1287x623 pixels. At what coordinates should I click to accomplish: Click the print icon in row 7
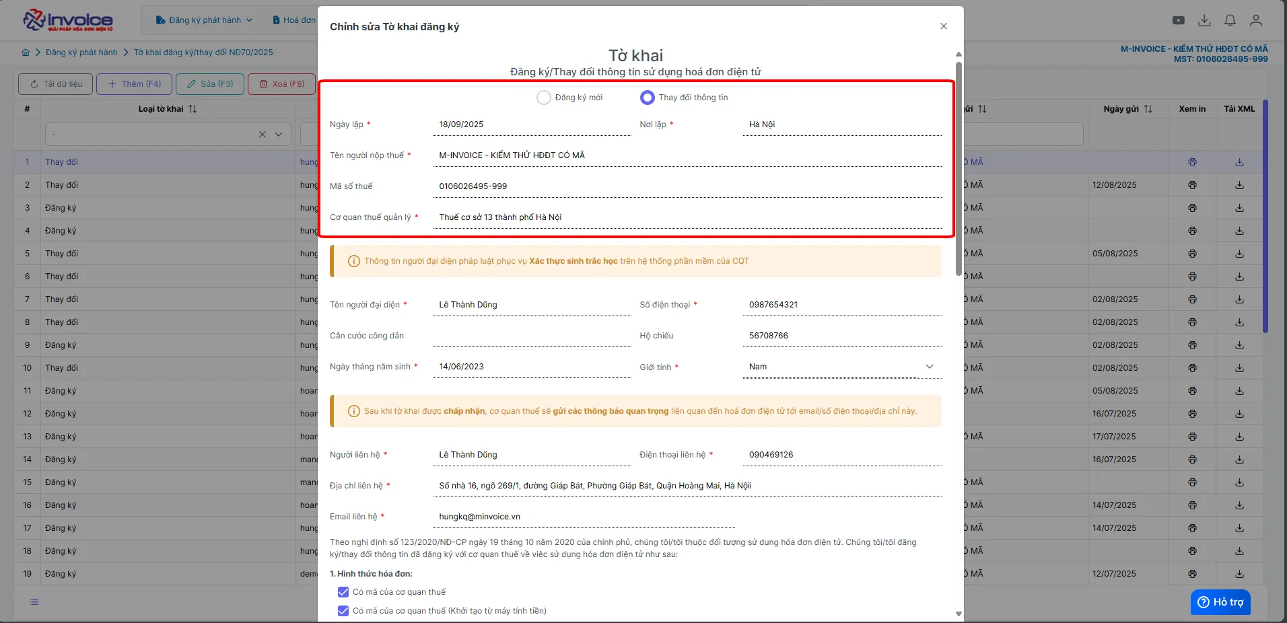(1192, 299)
